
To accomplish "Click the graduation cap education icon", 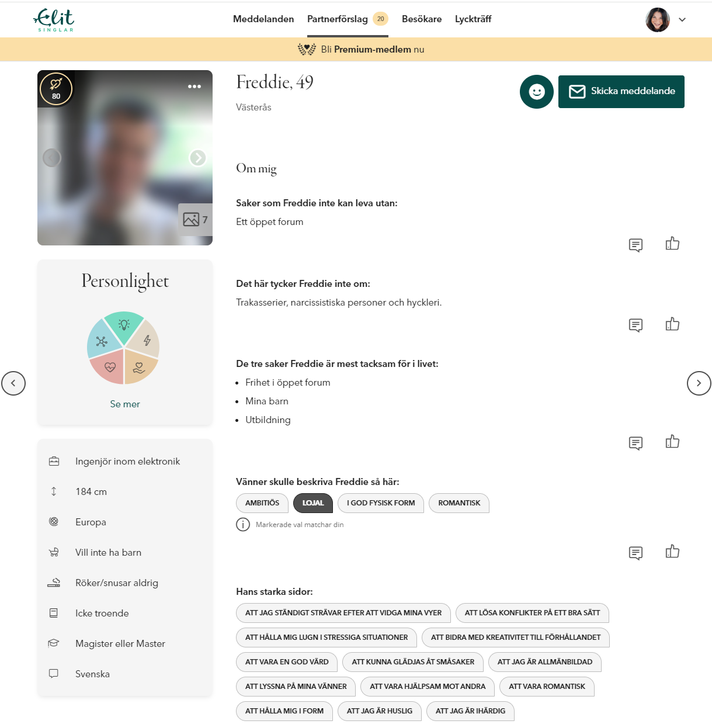I will pos(54,643).
